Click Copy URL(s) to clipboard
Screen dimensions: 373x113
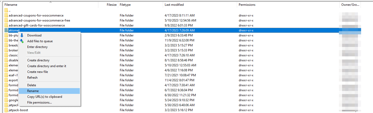tap(45, 97)
